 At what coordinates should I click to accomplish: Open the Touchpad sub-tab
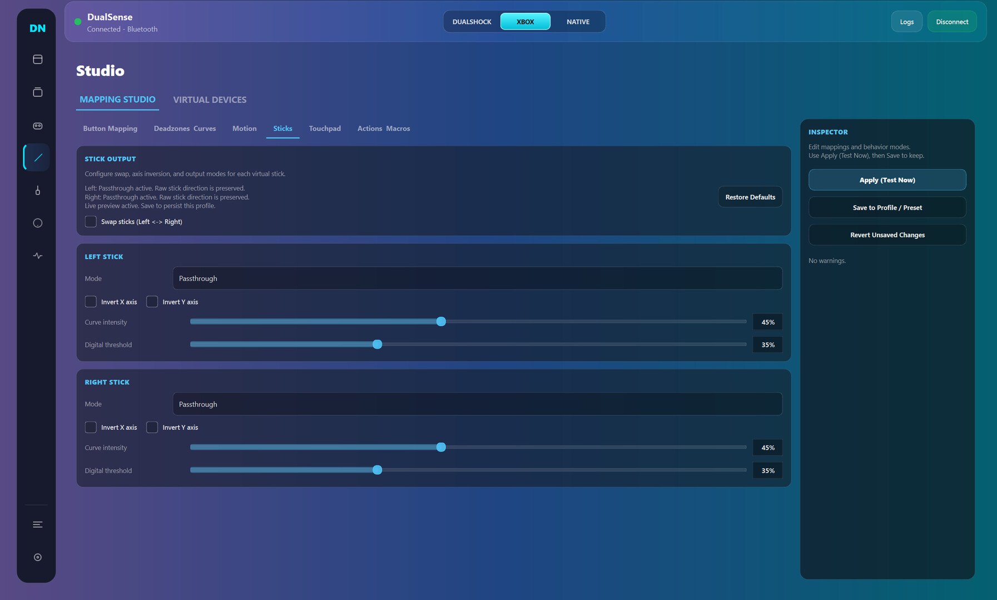tap(325, 128)
